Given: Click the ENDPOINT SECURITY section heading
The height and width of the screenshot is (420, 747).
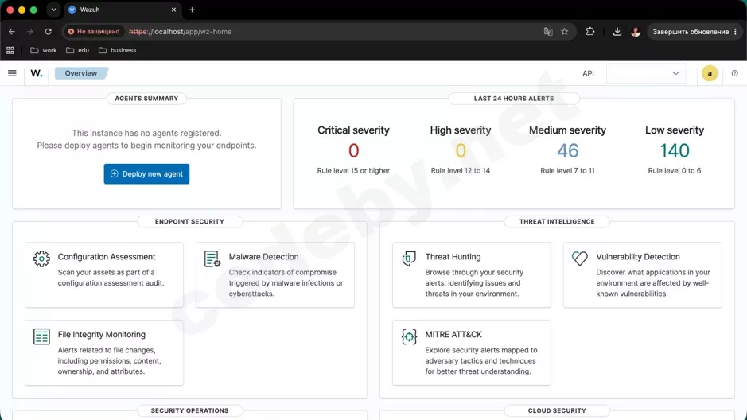Looking at the screenshot, I should click(x=189, y=221).
